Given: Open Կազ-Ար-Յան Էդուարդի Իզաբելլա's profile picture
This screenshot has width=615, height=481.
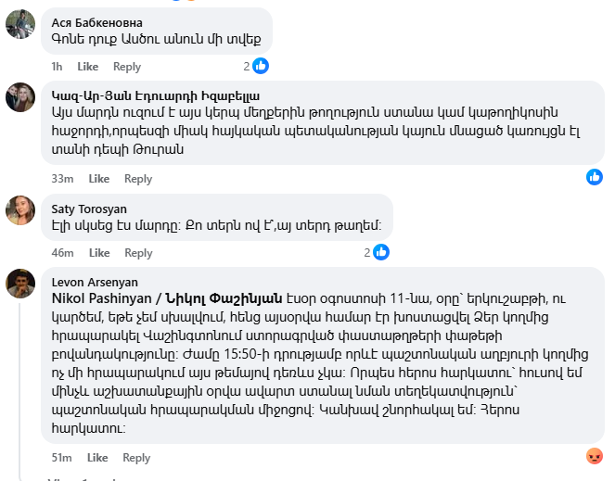Looking at the screenshot, I should click(20, 97).
